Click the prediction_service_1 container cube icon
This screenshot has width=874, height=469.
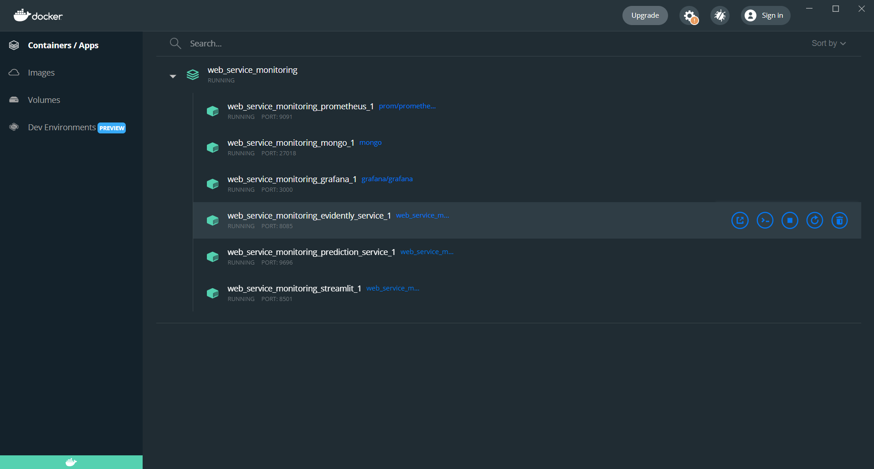pyautogui.click(x=213, y=257)
